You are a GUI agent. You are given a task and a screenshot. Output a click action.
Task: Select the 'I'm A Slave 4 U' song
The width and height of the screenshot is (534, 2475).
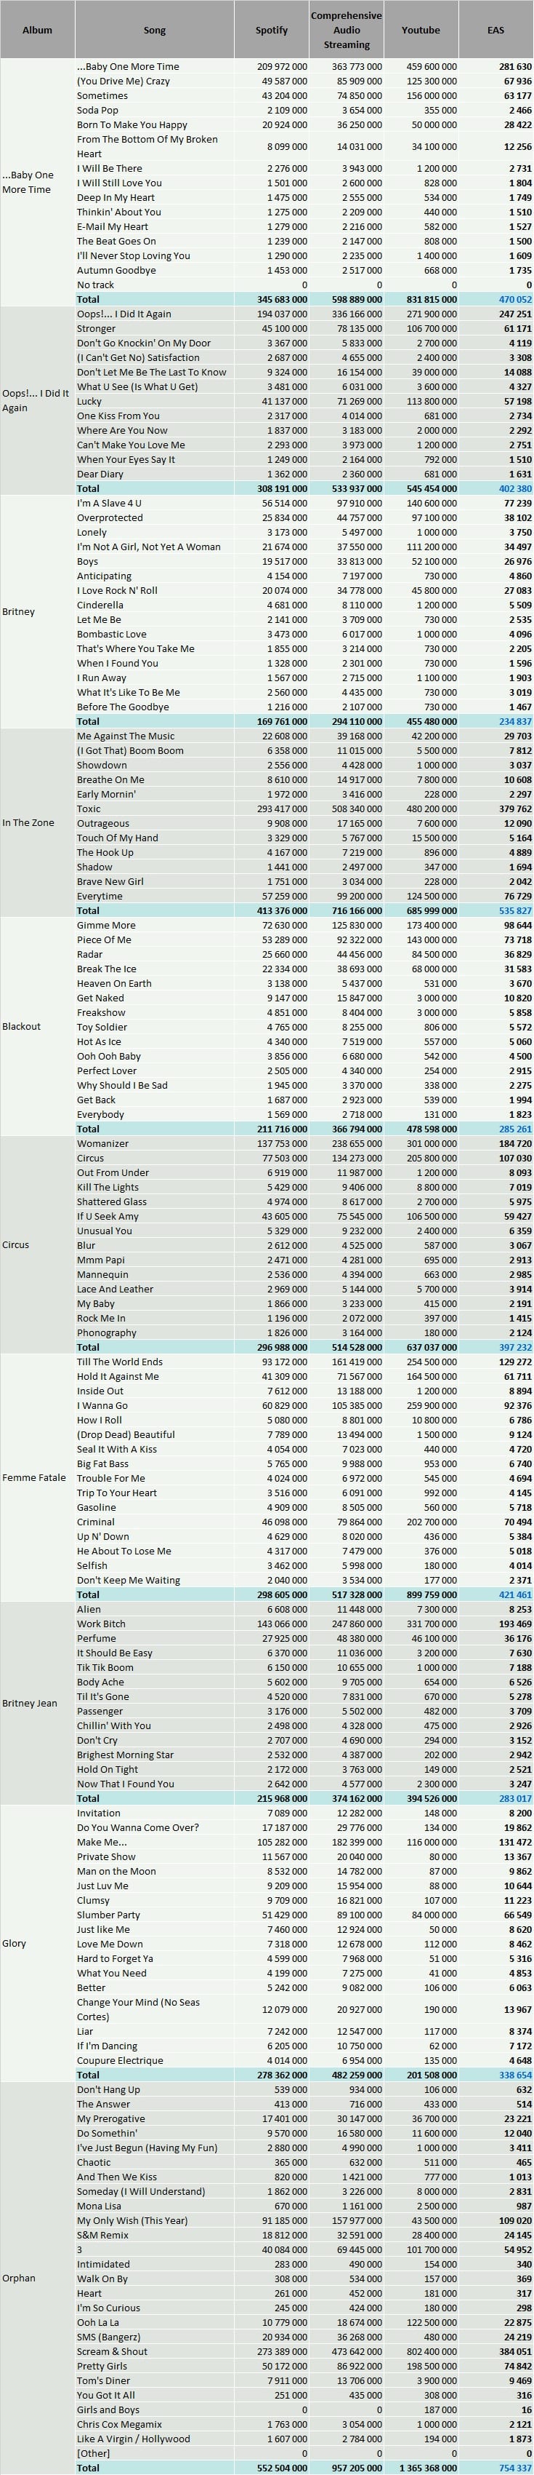(154, 504)
